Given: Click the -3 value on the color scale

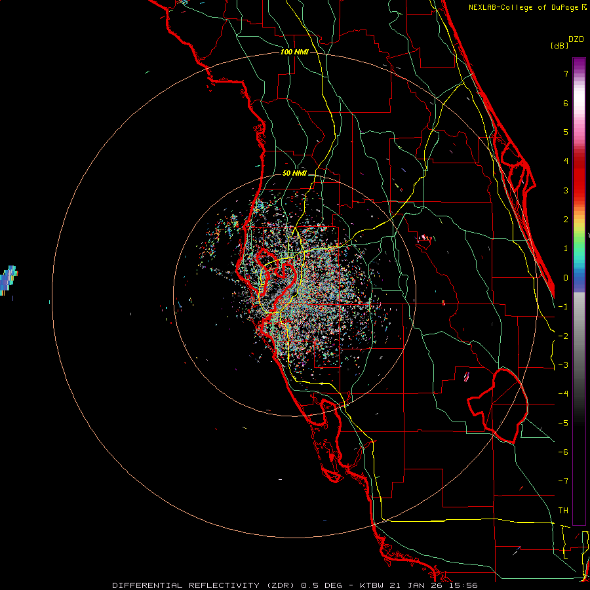Looking at the screenshot, I should pos(563,365).
